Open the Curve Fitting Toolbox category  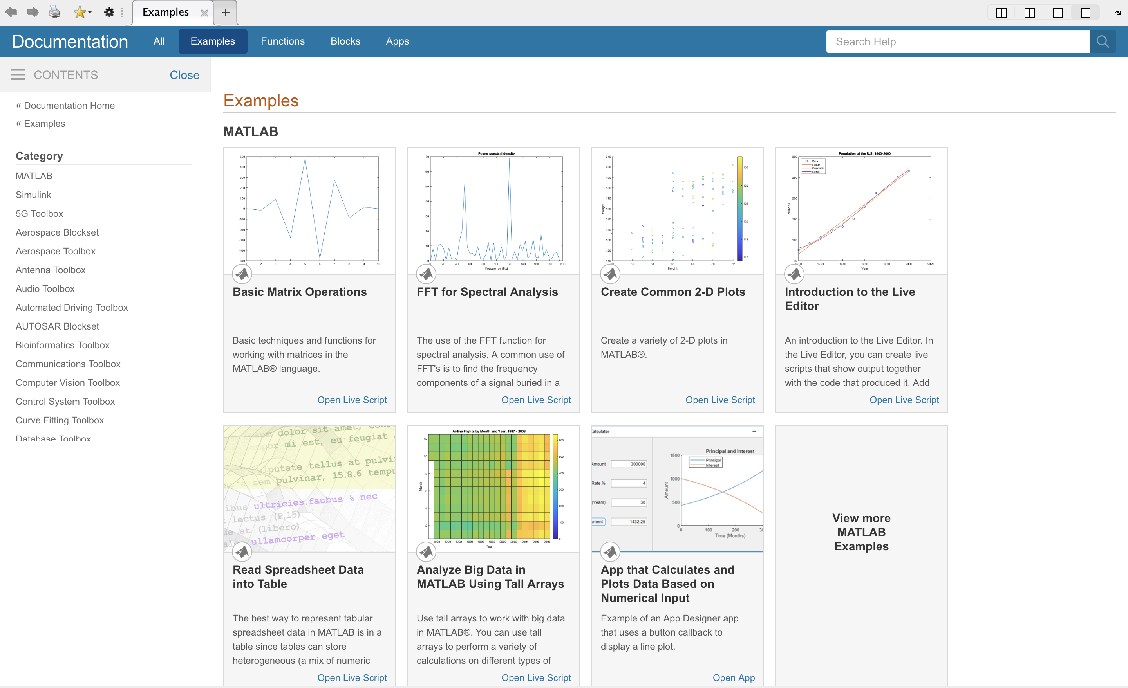[x=60, y=420]
